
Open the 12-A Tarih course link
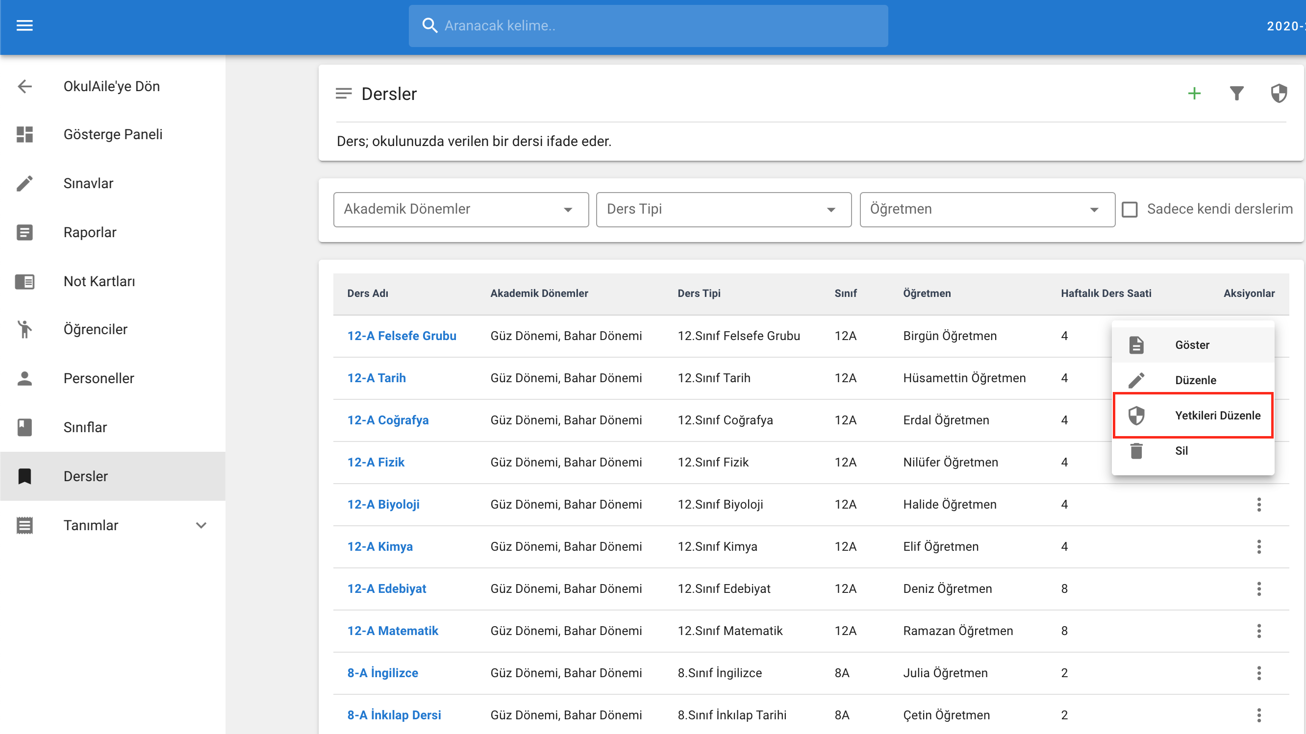point(377,378)
